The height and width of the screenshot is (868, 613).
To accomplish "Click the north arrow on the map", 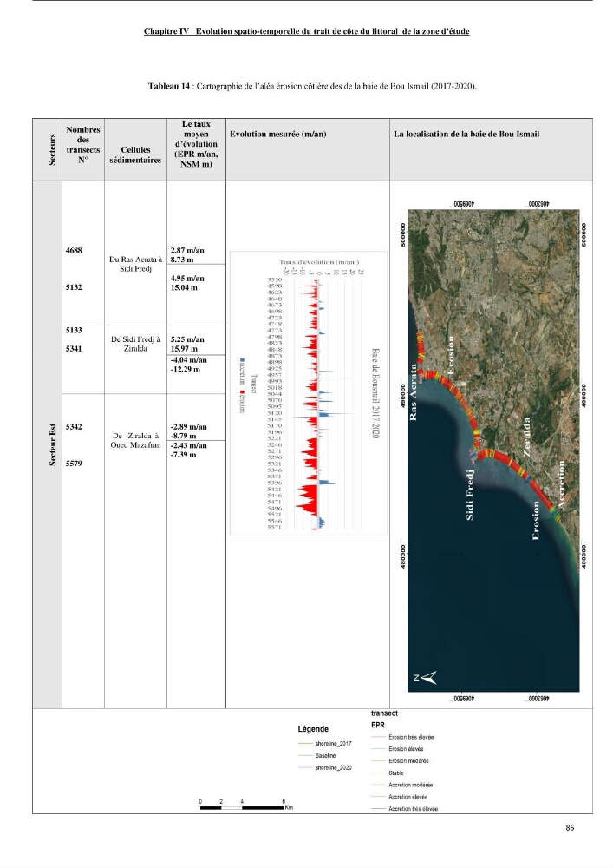I will pyautogui.click(x=425, y=678).
